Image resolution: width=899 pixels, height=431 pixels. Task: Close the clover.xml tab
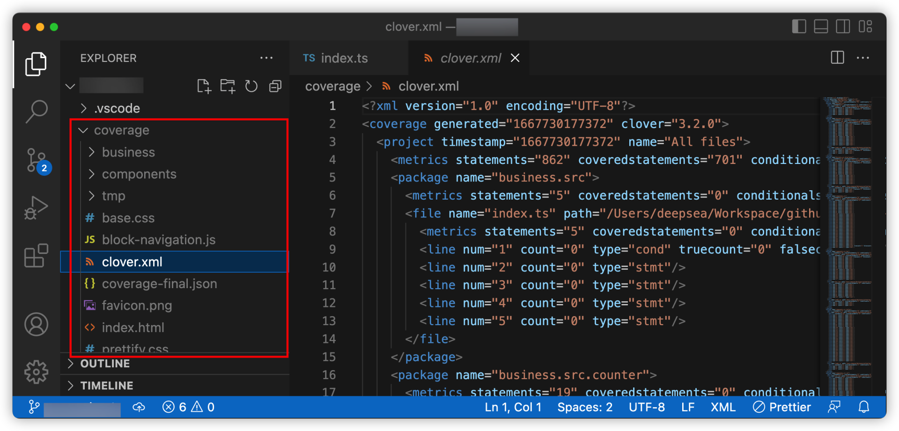[515, 58]
